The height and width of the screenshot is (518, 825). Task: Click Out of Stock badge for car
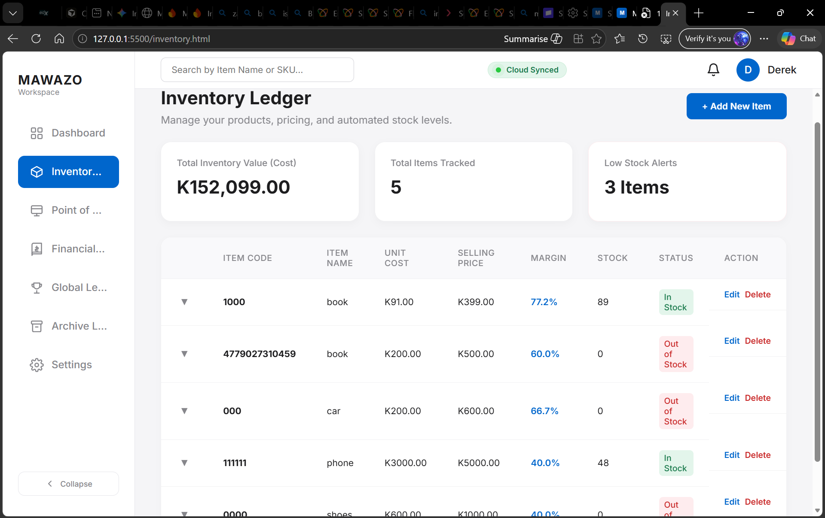[x=676, y=411]
